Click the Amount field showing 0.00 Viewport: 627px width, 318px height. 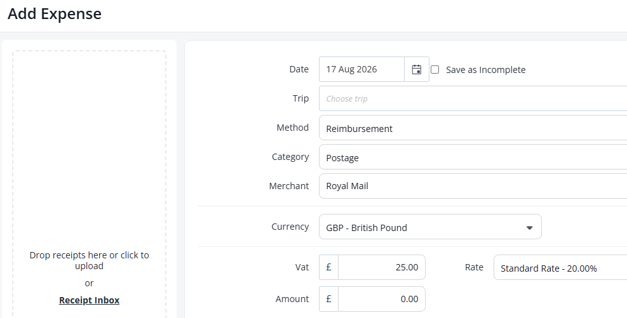pos(382,299)
